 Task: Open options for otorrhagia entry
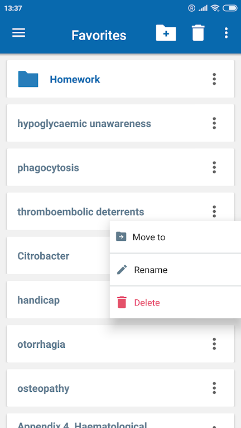pyautogui.click(x=214, y=344)
